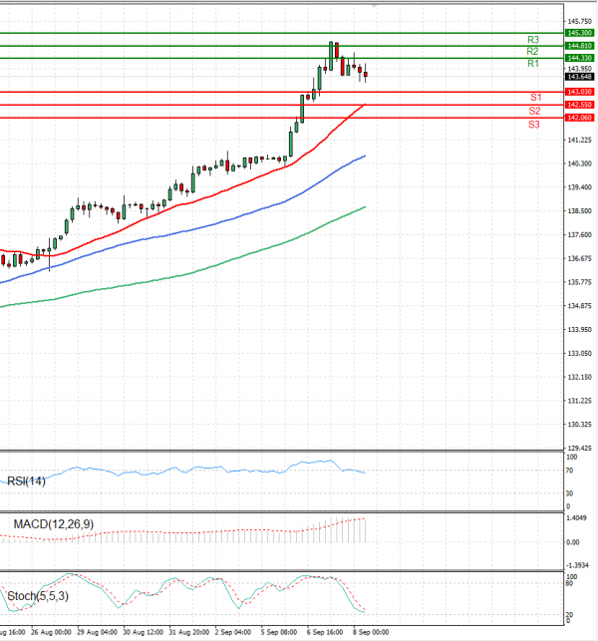Click the 144.330 green price label

[579, 58]
